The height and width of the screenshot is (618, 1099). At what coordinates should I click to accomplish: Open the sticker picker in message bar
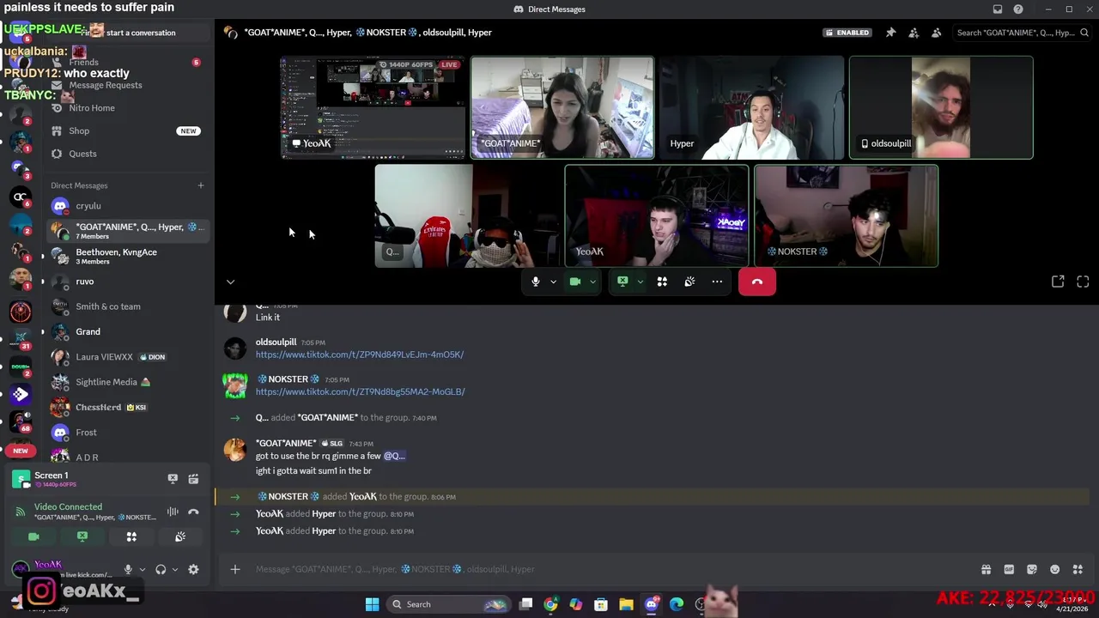(x=1032, y=569)
